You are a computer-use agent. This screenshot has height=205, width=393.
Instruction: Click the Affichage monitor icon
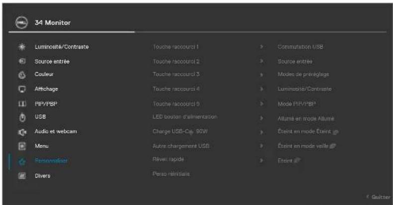[x=22, y=89]
